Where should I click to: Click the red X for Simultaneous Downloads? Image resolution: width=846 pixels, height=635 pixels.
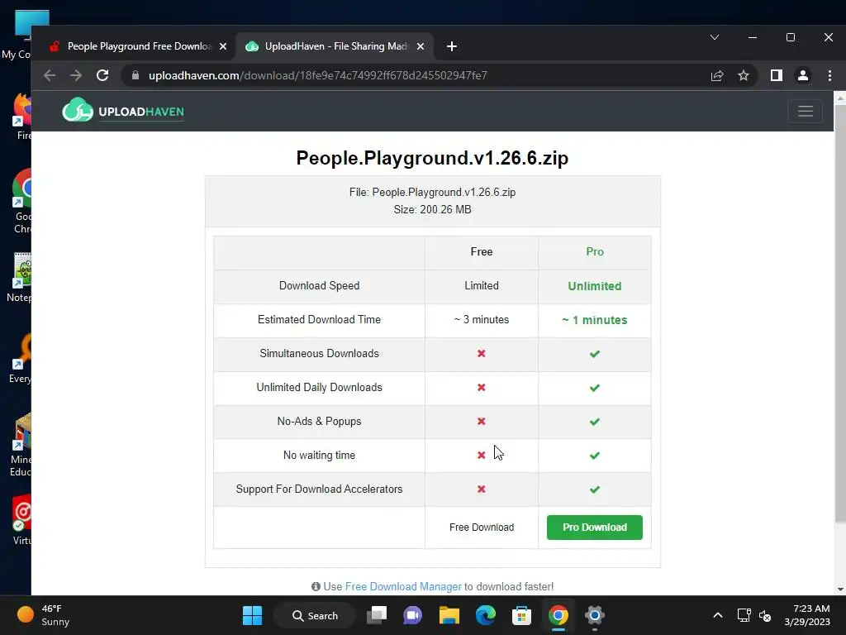pyautogui.click(x=482, y=354)
